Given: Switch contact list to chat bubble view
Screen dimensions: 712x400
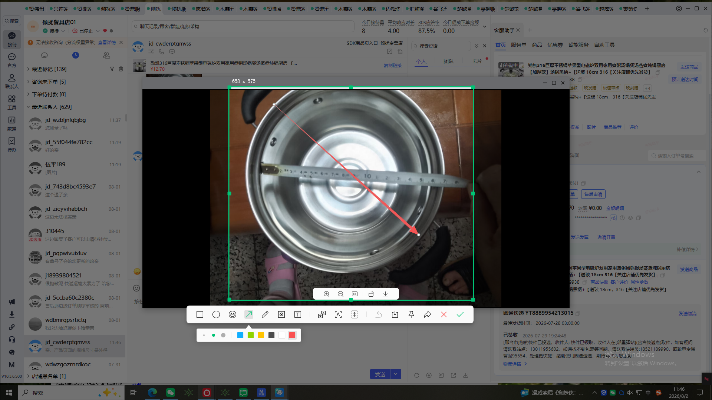Looking at the screenshot, I should coord(44,55).
